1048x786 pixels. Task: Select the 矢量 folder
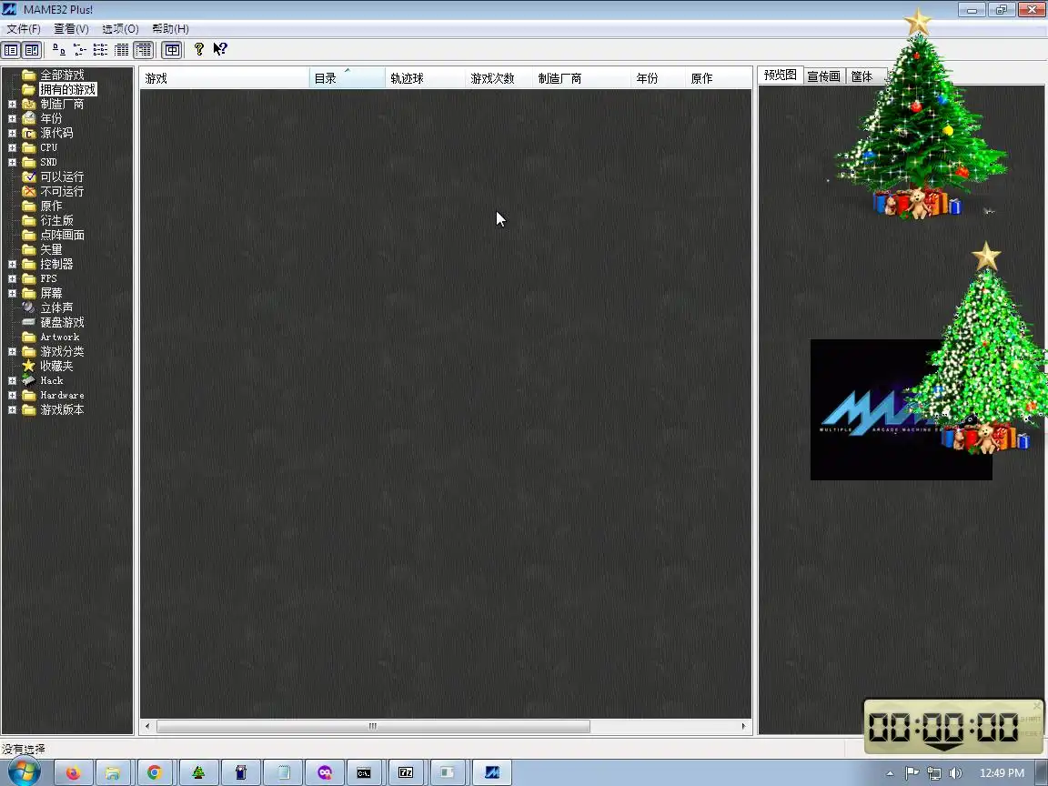coord(51,249)
